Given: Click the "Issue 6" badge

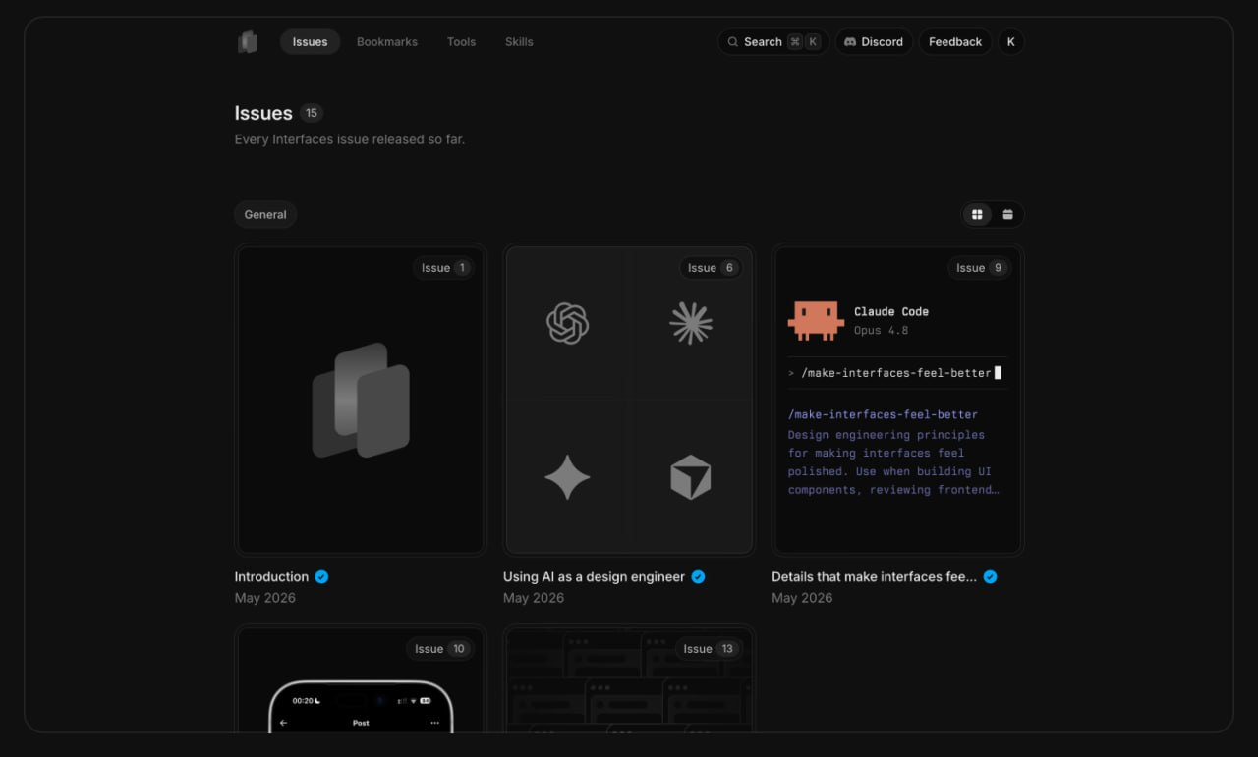Looking at the screenshot, I should point(712,268).
